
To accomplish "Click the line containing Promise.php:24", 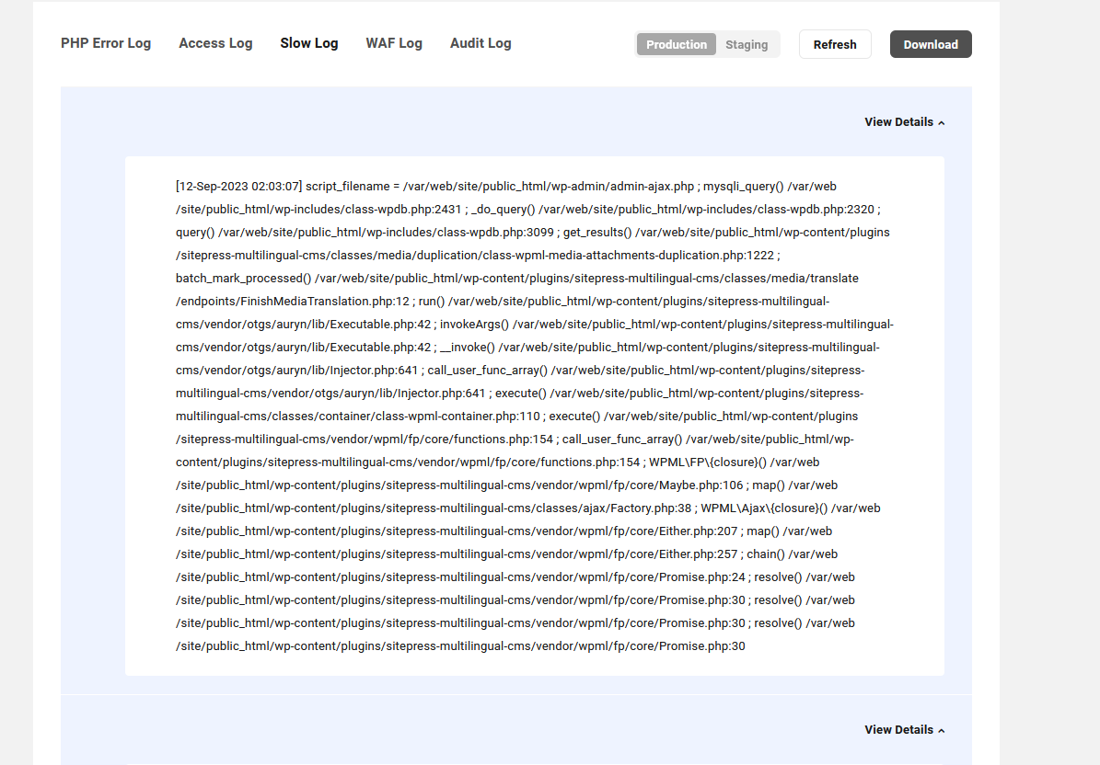I will [515, 577].
